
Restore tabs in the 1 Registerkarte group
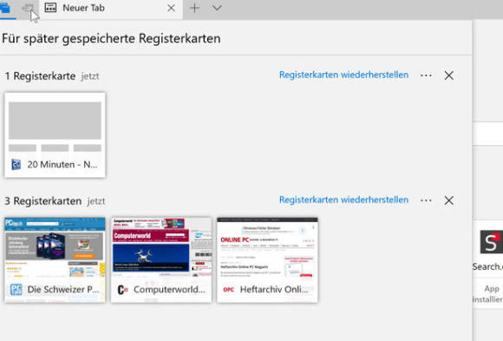pyautogui.click(x=343, y=75)
